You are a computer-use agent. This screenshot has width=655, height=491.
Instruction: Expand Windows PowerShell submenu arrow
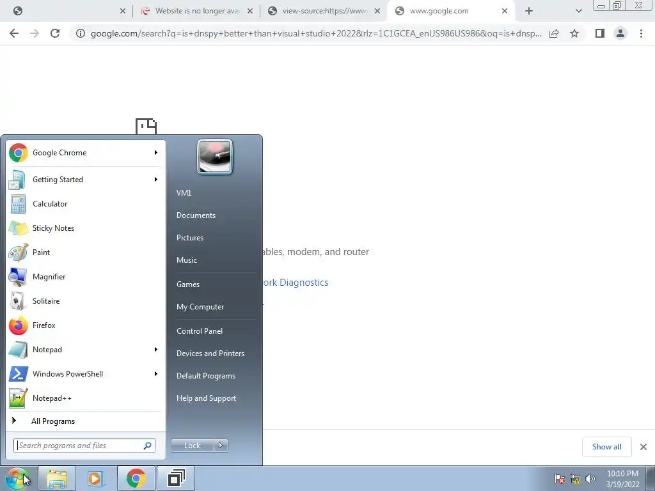click(x=156, y=373)
